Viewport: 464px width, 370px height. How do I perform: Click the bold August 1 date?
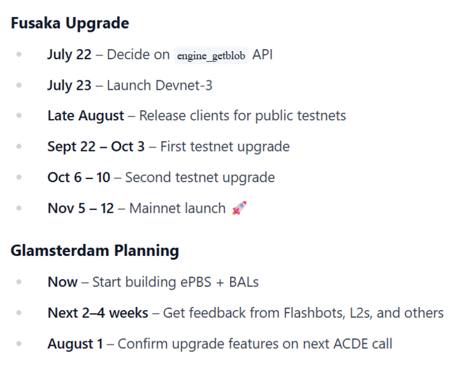tap(75, 344)
